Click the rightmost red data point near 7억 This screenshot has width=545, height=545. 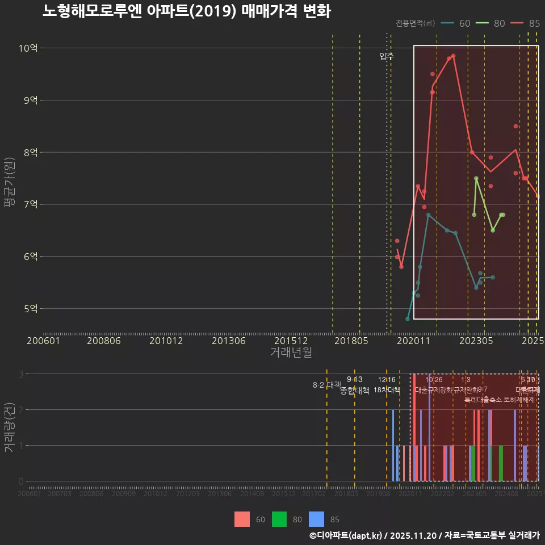pos(538,196)
